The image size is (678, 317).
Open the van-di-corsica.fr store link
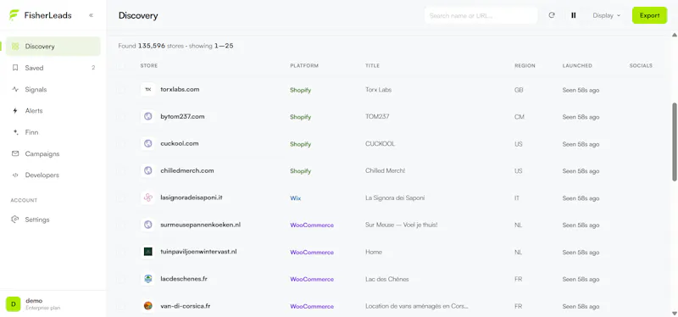point(186,306)
